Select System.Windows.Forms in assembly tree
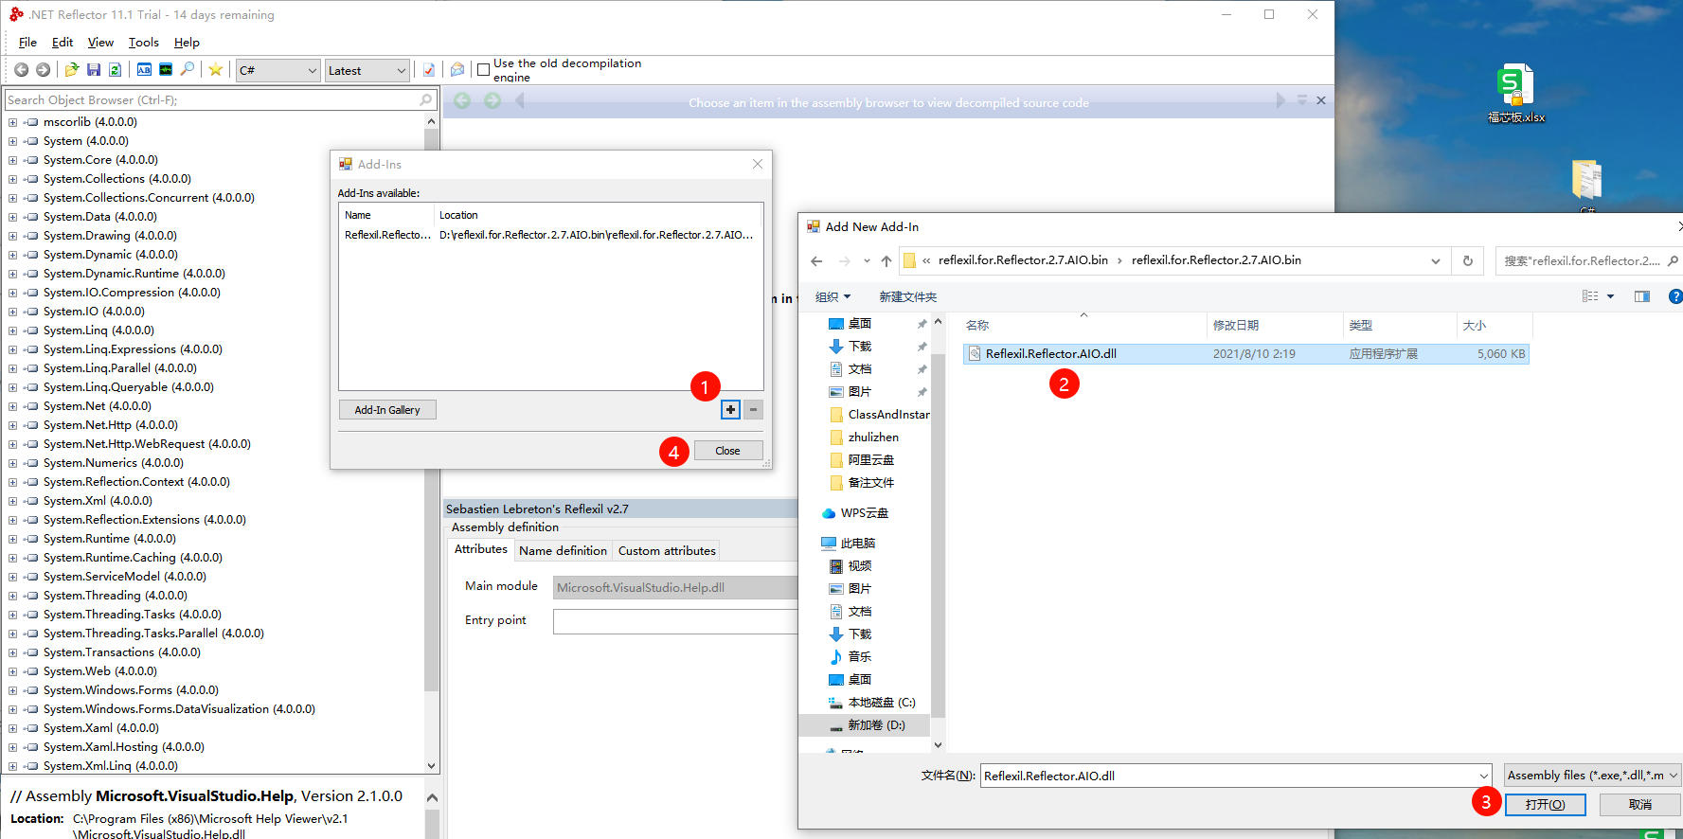The width and height of the screenshot is (1683, 839). 131,690
